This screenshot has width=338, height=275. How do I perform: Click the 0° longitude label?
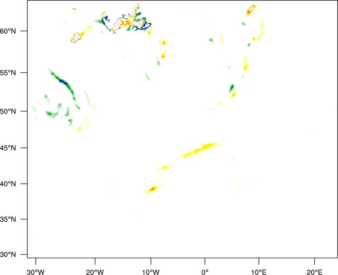(x=205, y=272)
